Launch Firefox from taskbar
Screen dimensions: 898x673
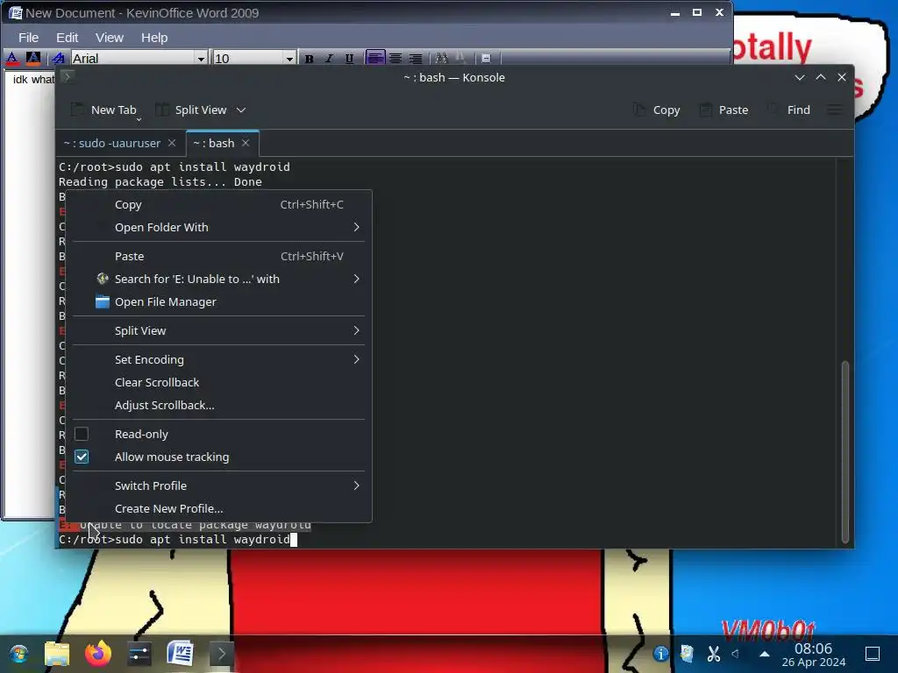[x=98, y=654]
